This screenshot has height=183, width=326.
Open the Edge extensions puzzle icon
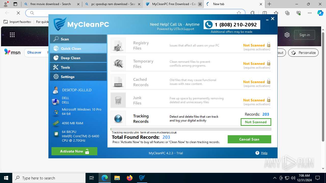(252, 13)
